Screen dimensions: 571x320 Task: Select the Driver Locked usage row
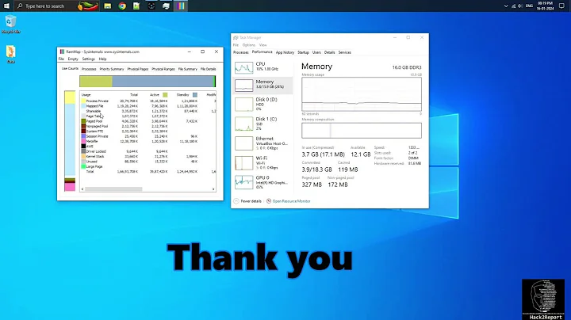pos(148,151)
